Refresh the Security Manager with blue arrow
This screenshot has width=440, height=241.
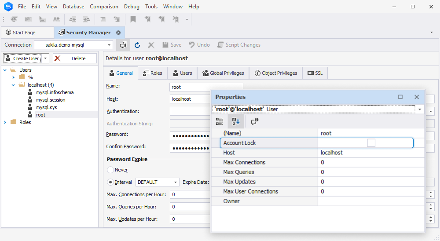[137, 45]
